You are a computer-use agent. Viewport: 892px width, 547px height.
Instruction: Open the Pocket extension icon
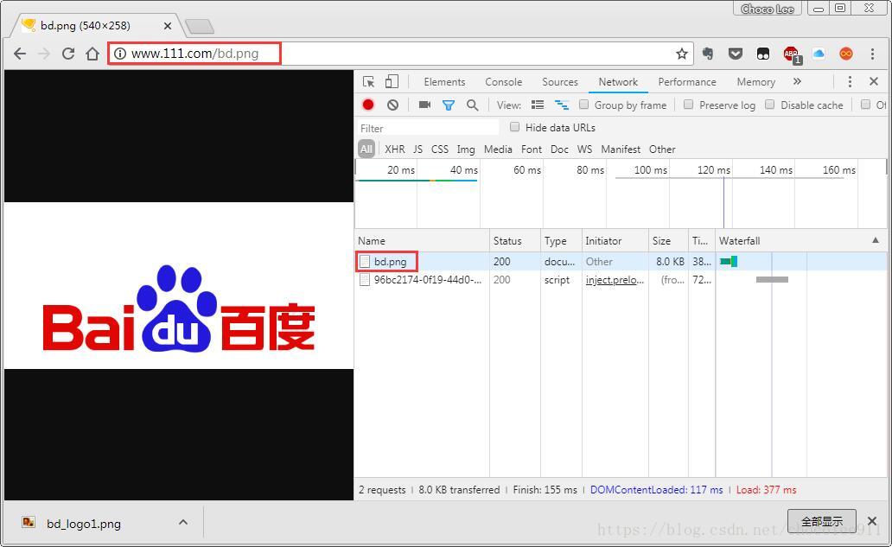point(736,54)
